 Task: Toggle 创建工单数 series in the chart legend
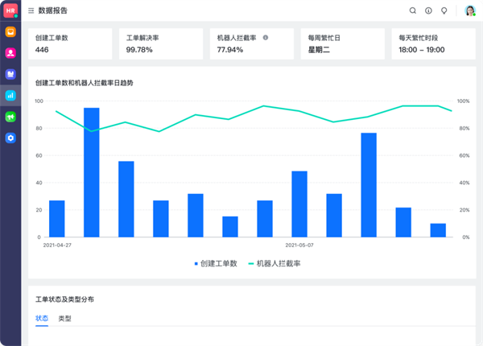click(217, 263)
